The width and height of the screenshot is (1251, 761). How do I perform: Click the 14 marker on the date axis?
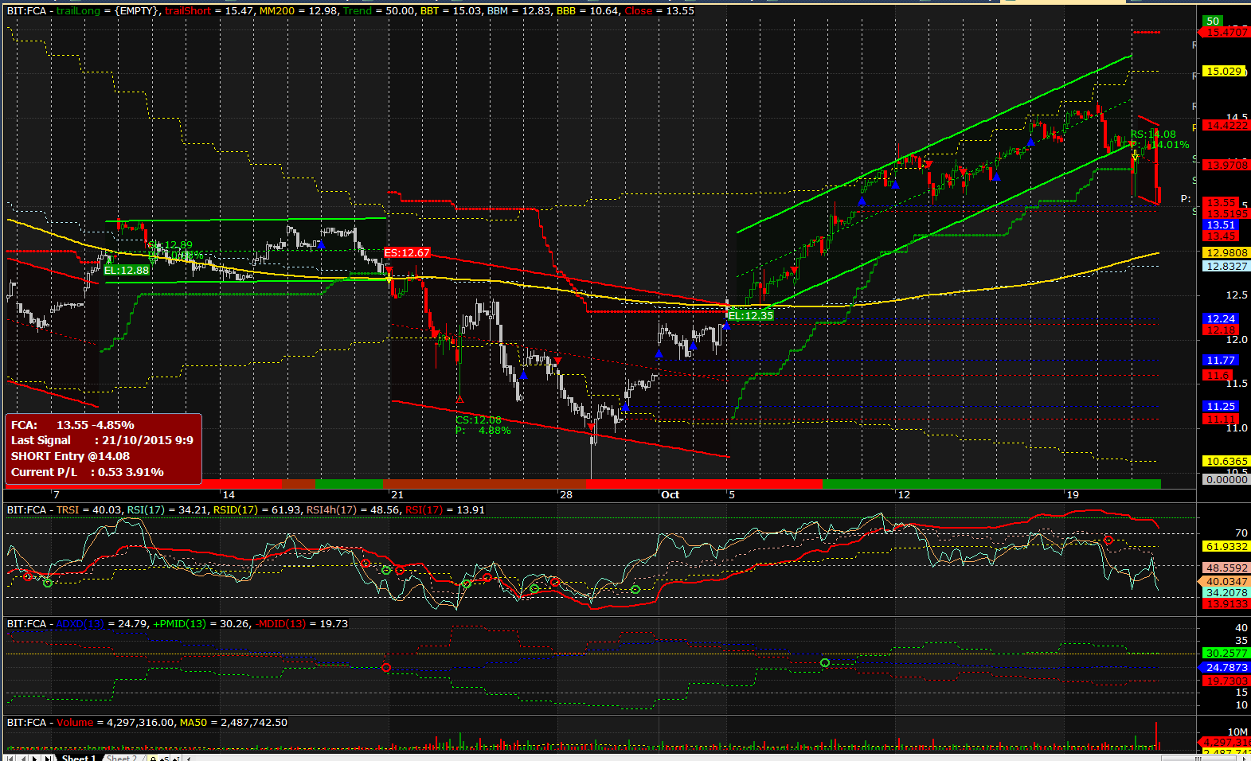pyautogui.click(x=229, y=494)
